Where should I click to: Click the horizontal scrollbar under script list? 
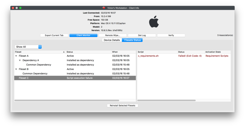(166, 100)
